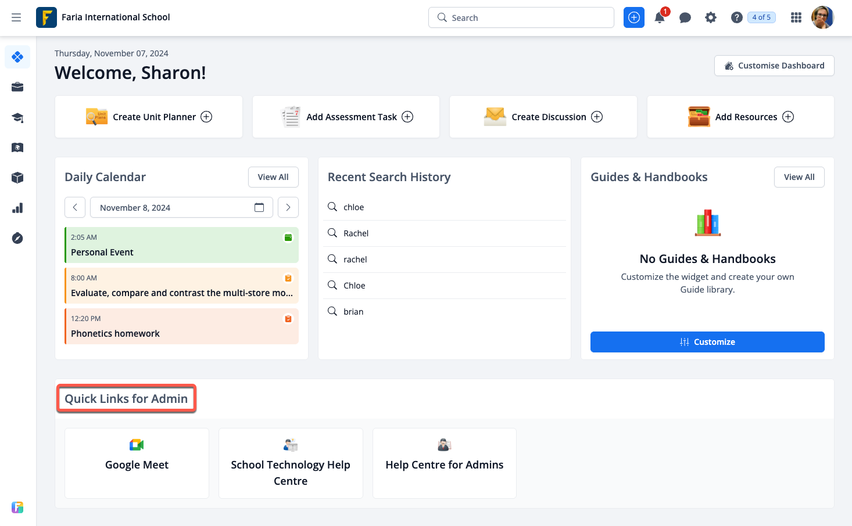Advance to the next calendar day
This screenshot has height=526, width=852.
click(x=288, y=207)
